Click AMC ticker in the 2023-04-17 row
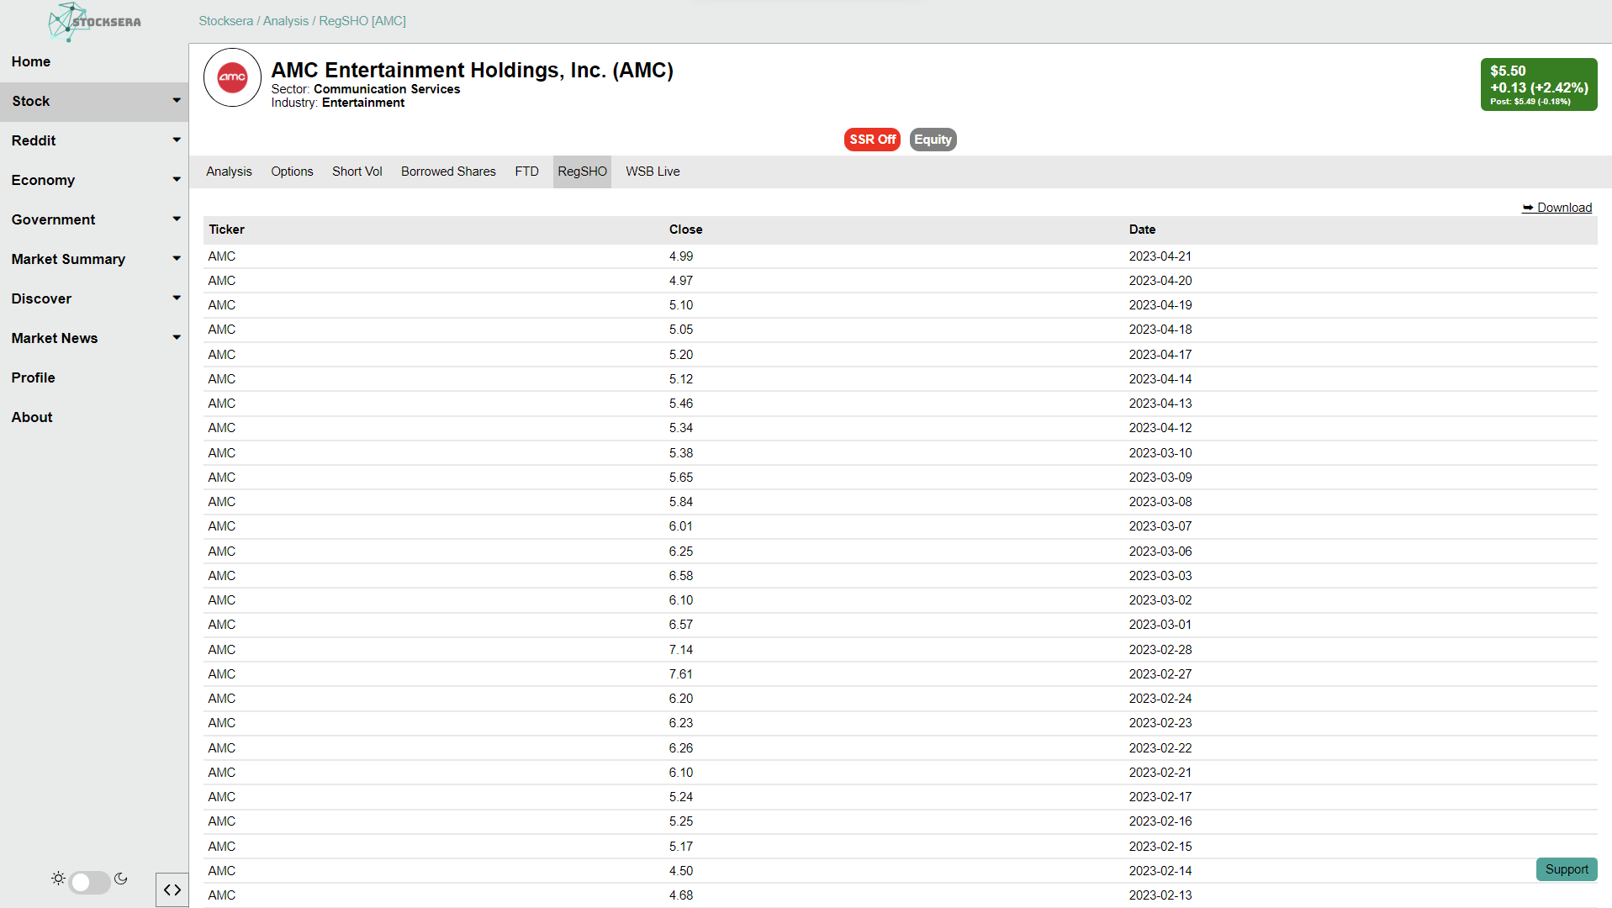1612x908 pixels. [222, 355]
